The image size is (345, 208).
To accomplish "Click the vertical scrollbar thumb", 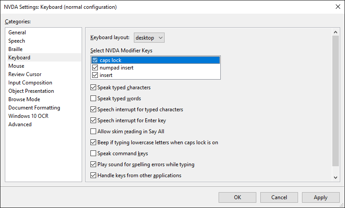I will tap(335, 101).
